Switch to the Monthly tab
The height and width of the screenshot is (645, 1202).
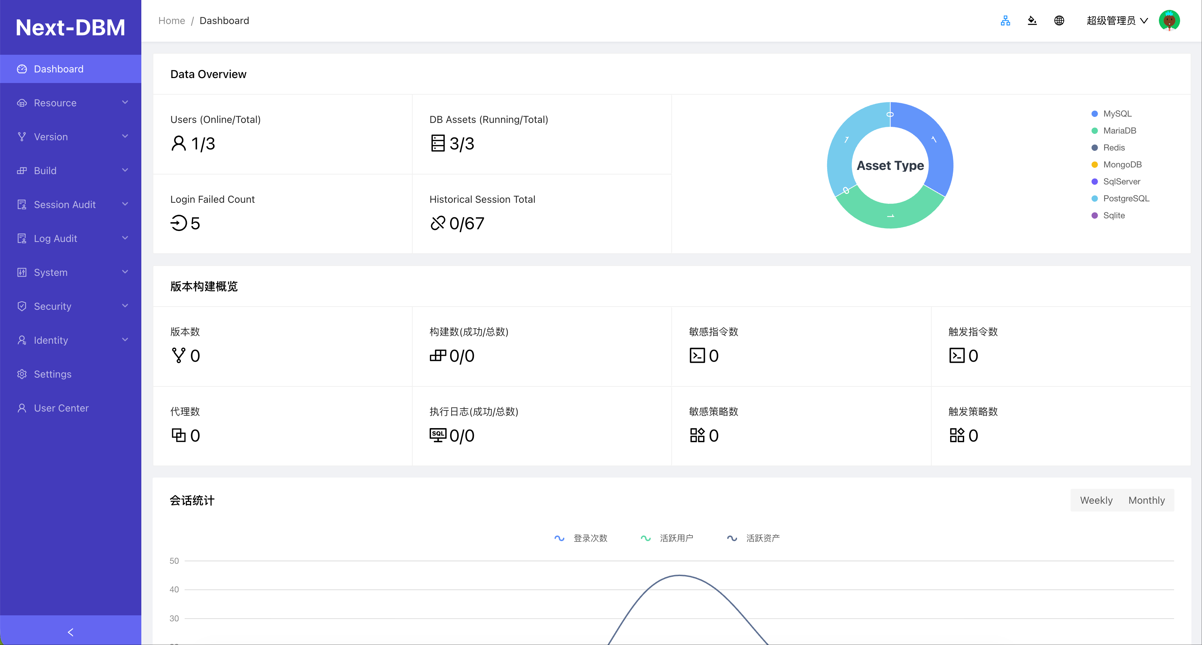click(1147, 500)
